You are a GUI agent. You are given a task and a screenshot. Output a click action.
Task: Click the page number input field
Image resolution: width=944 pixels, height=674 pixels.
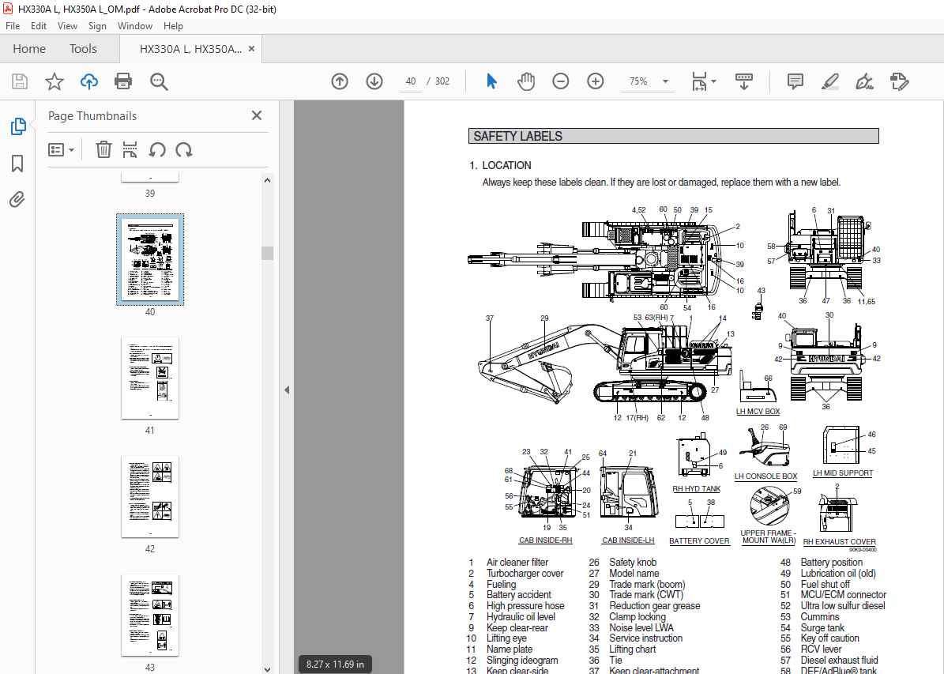[x=411, y=81]
